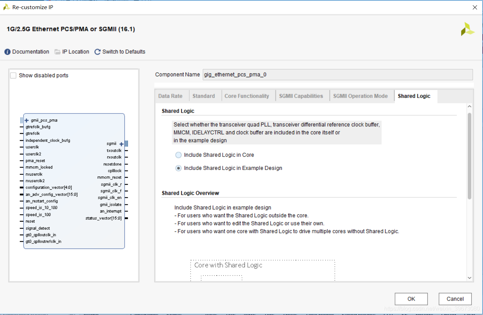Click the gtrefclk_bufg port label
The width and height of the screenshot is (483, 315).
click(38, 127)
